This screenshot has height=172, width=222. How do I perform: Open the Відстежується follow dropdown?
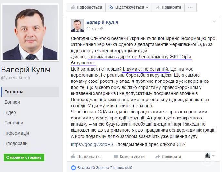(129, 7)
